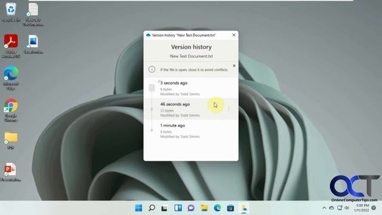Open File Explorer from the taskbar
The image size is (382, 215).
click(x=204, y=208)
